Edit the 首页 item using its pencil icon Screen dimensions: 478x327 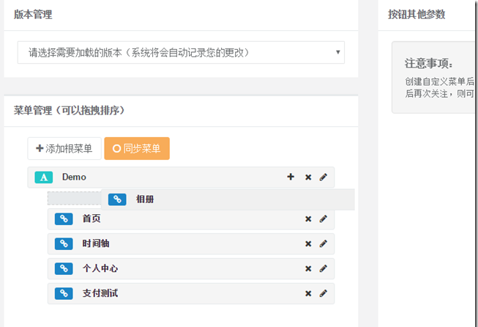[x=323, y=219]
